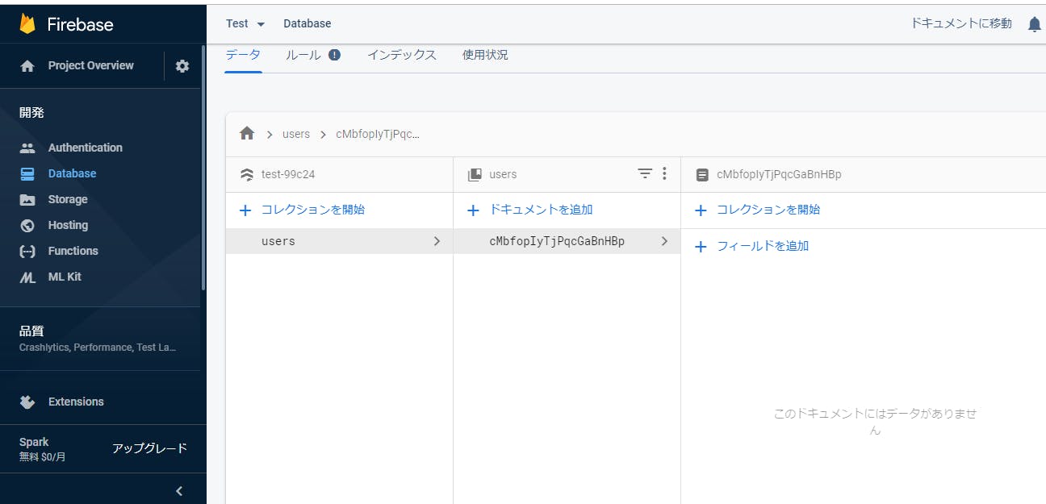Viewport: 1046px width, 504px height.
Task: Select Storage in the navigation panel
Action: click(x=68, y=198)
